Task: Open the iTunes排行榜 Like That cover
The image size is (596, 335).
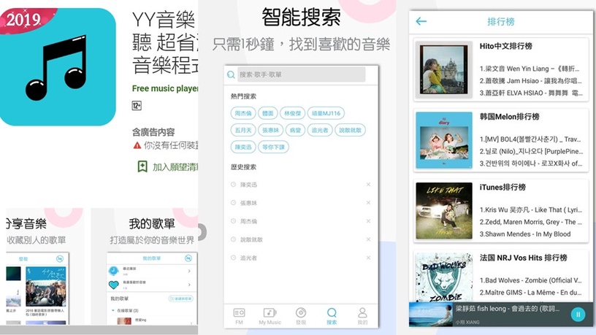Action: click(x=443, y=211)
